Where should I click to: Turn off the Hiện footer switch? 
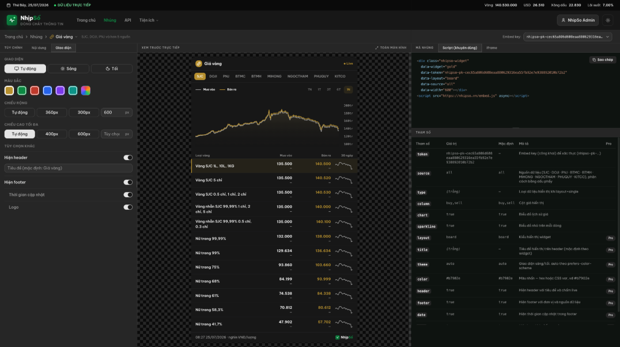[x=128, y=182]
